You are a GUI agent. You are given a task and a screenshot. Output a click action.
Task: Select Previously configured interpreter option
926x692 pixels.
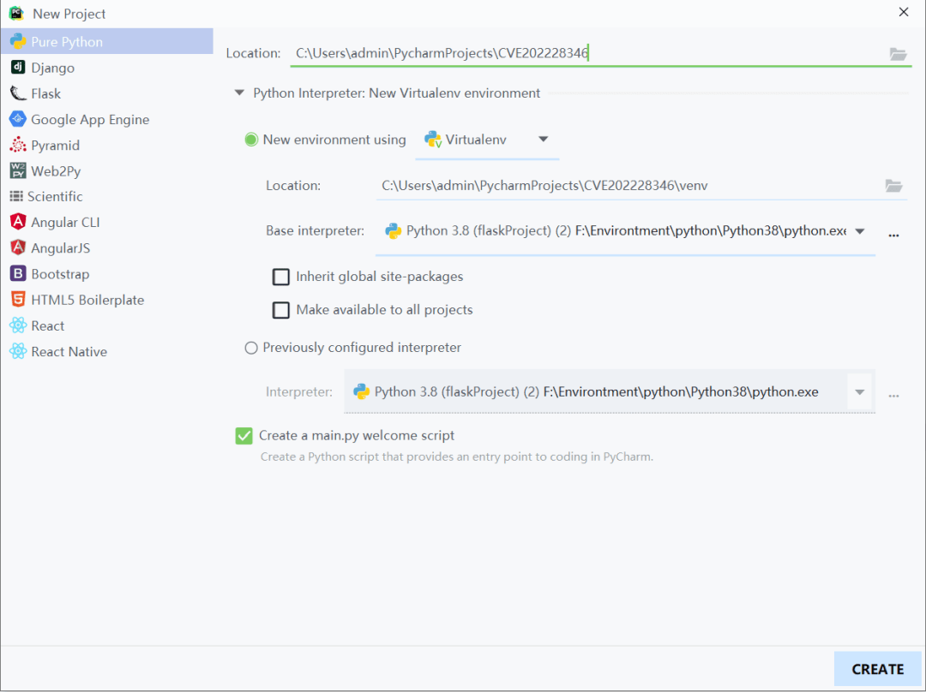250,348
